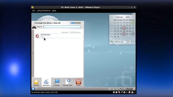Go to previous month in calendar
This screenshot has width=173, height=97.
click(112, 17)
